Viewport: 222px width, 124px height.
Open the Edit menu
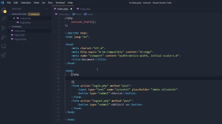point(16,3)
